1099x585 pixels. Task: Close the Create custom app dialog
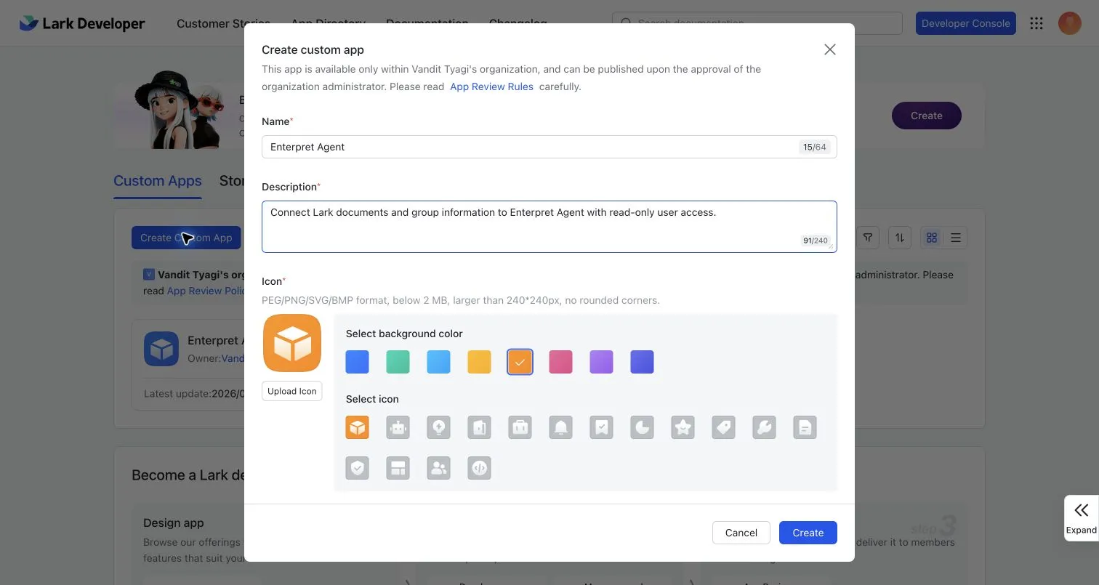[x=830, y=49]
